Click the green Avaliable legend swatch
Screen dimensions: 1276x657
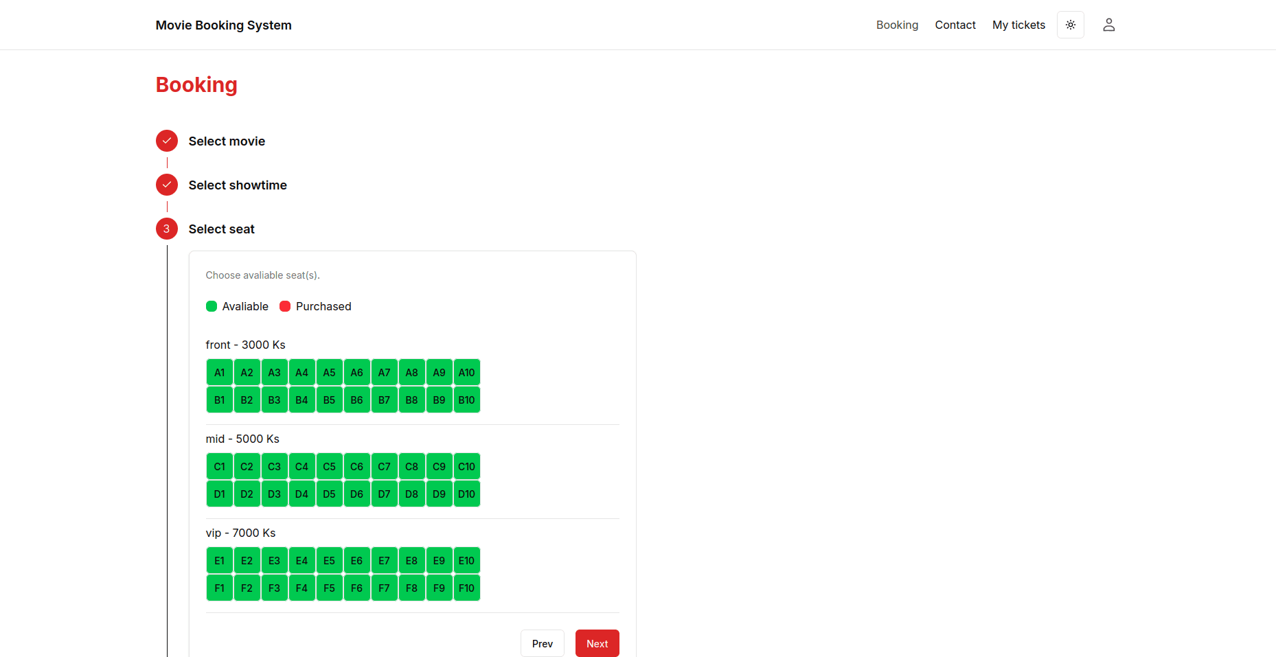[x=212, y=306]
